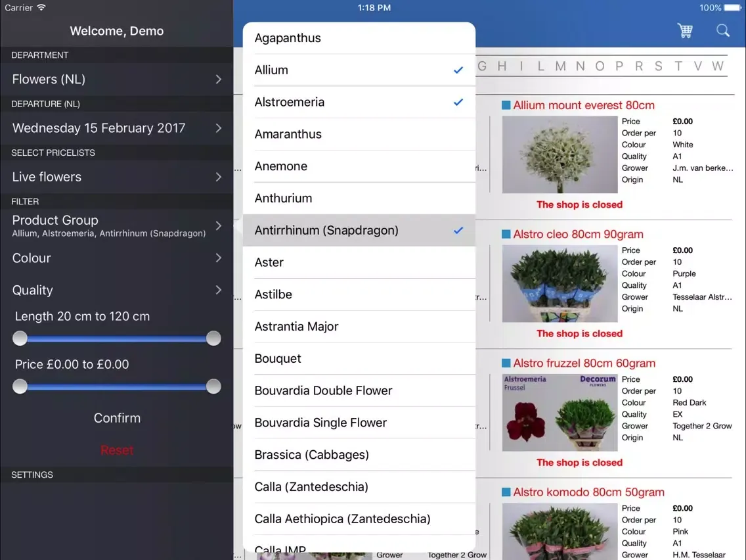Click the 'SETTINGS' section header
The height and width of the screenshot is (560, 746).
(x=32, y=475)
